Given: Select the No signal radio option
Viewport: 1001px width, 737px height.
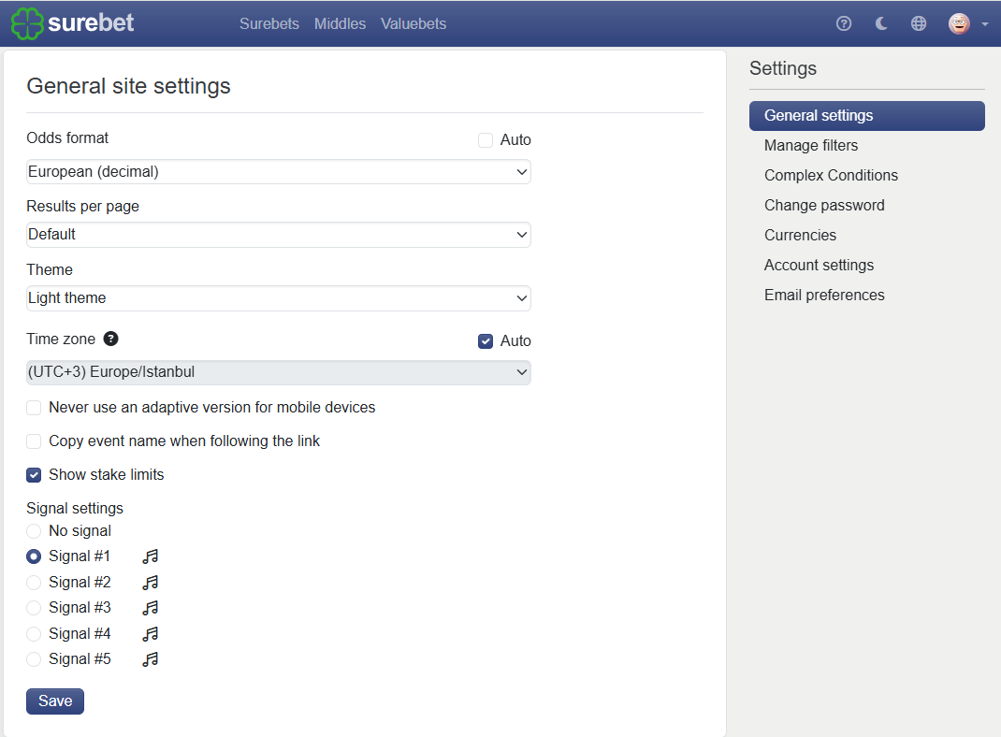Looking at the screenshot, I should 34,531.
